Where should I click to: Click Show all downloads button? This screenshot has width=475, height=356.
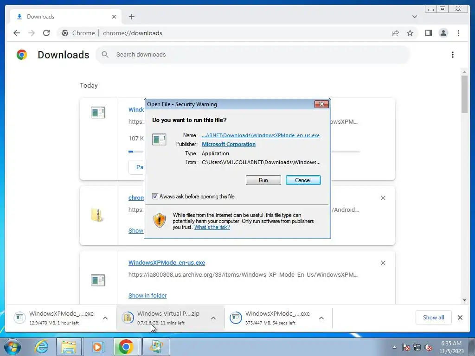coord(434,318)
